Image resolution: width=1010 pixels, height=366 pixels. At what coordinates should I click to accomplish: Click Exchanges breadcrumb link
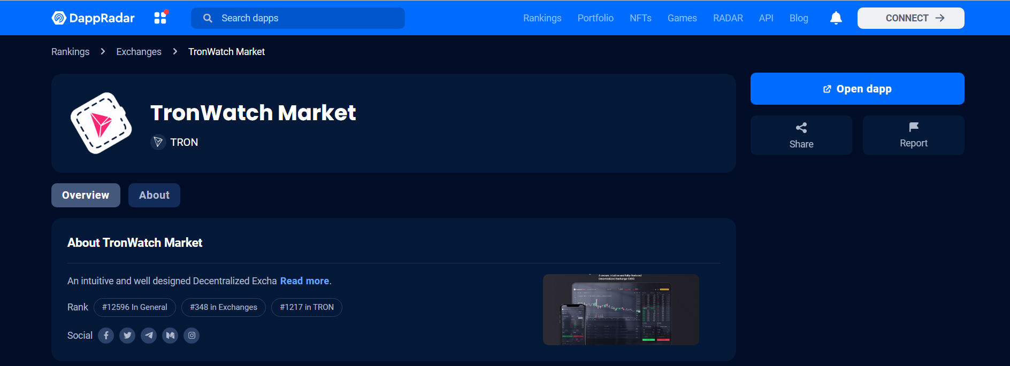click(139, 52)
